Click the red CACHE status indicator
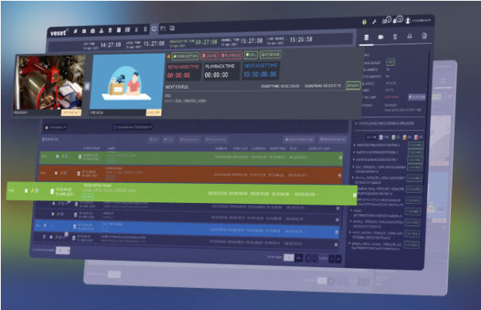Screen dimensions: 481x310 209,55
